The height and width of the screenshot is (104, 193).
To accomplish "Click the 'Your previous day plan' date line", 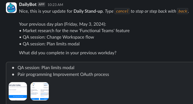I will pyautogui.click(x=63, y=24).
